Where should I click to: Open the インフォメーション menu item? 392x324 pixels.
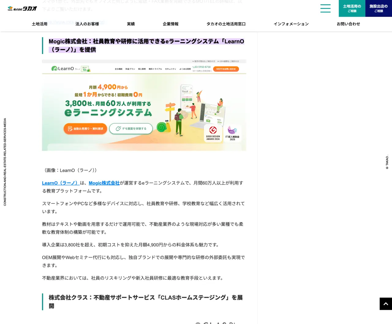pyautogui.click(x=291, y=24)
